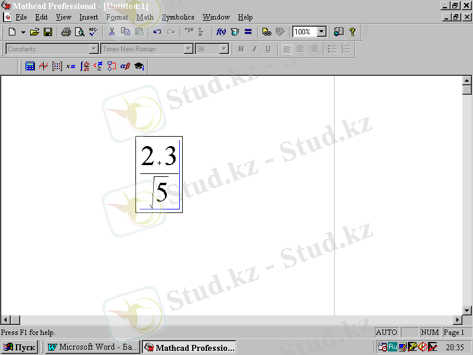Image resolution: width=473 pixels, height=355 pixels.
Task: Click the Insert Function f(x) icon
Action: (x=221, y=32)
